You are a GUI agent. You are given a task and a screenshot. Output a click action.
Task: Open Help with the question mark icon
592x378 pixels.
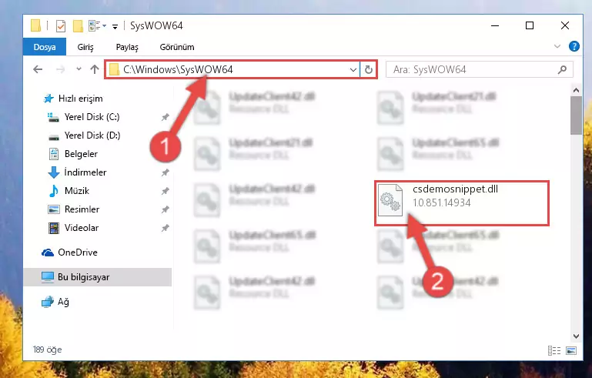pos(574,46)
